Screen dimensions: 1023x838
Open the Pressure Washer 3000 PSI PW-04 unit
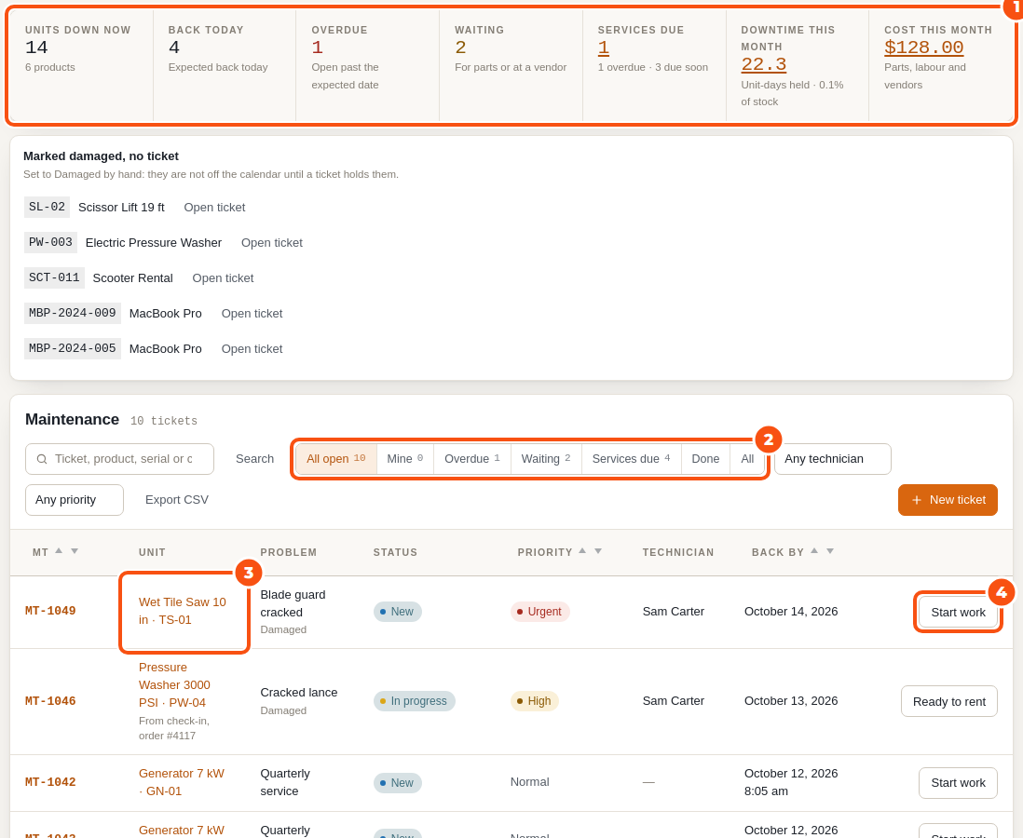(175, 684)
